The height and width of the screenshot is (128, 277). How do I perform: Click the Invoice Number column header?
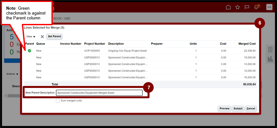click(x=71, y=44)
